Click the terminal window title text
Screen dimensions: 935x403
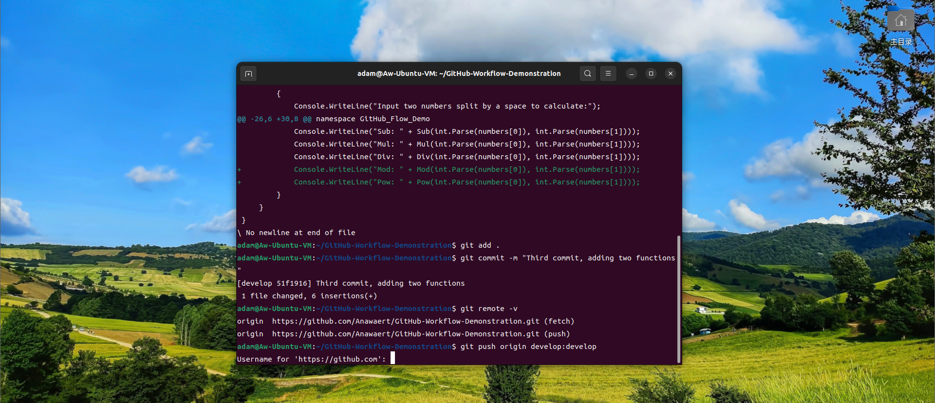click(x=459, y=73)
